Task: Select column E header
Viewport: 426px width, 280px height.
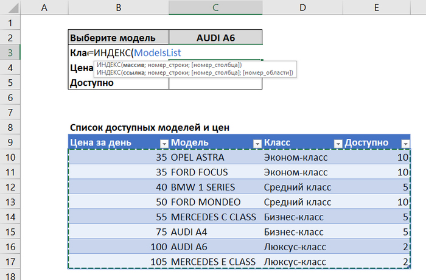Action: 377,7
